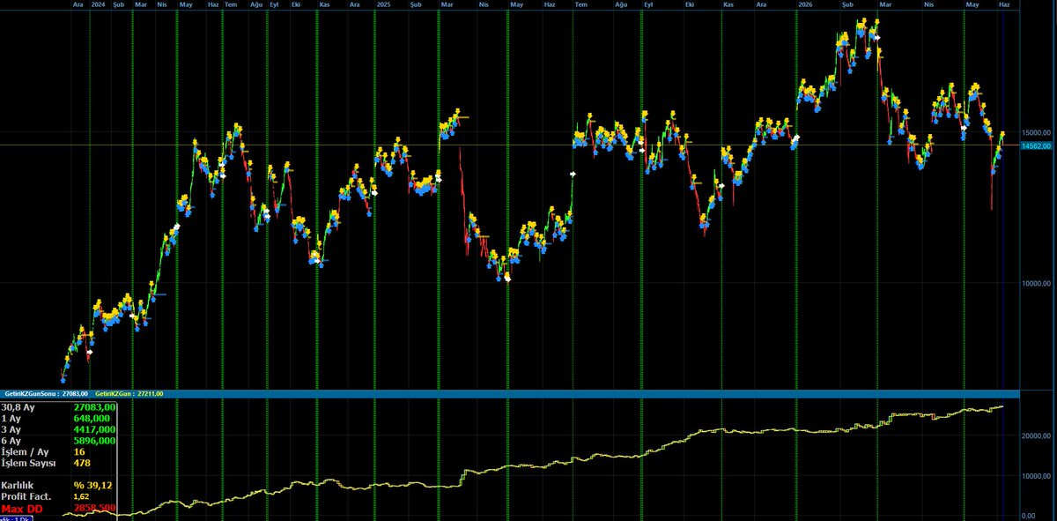Click the 2858,500 max drawdown value

click(95, 509)
